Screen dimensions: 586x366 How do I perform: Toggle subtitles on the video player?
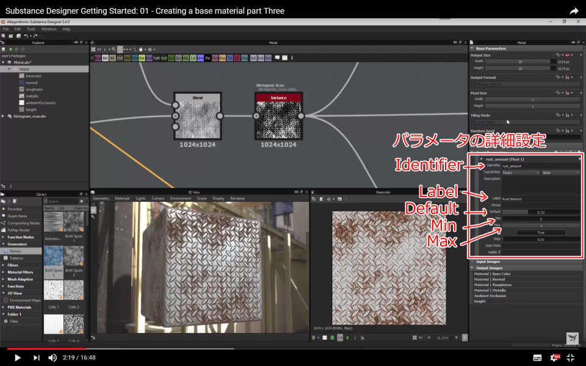point(537,358)
